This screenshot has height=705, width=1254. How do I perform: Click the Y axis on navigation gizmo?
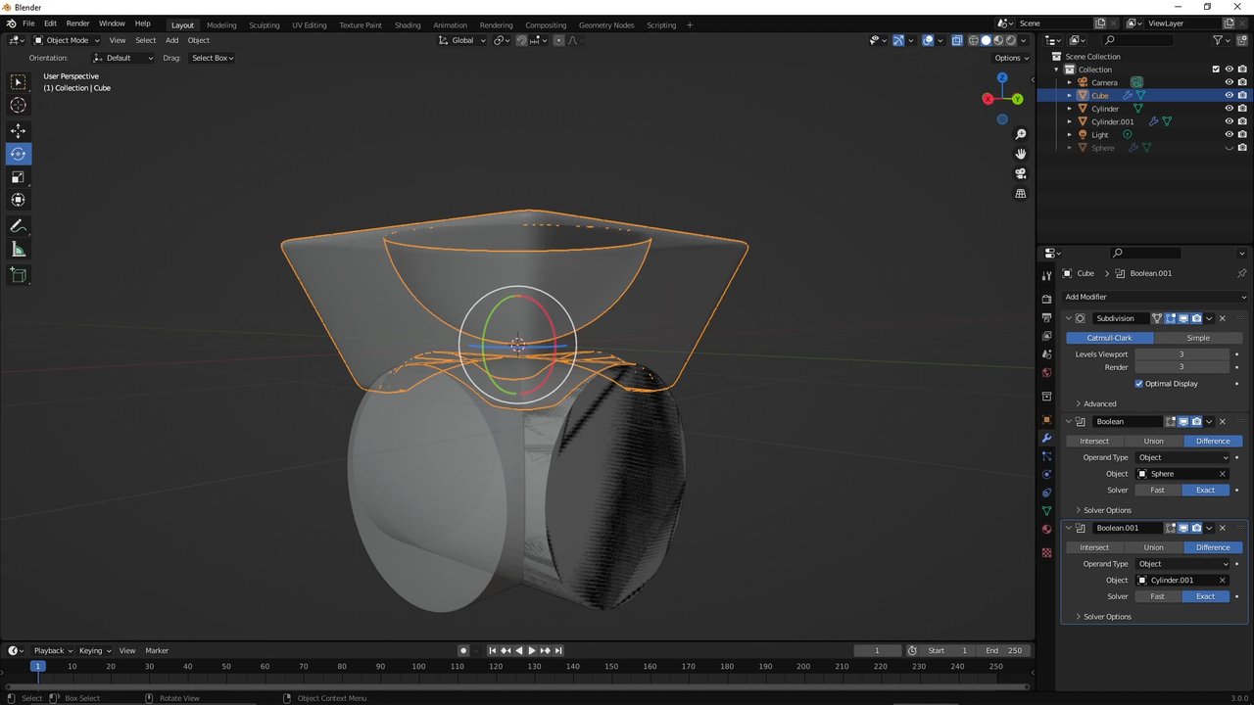pyautogui.click(x=1018, y=99)
